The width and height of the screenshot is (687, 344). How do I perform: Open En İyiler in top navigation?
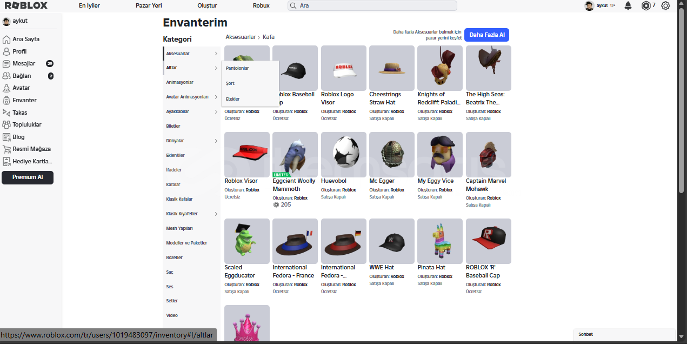pos(89,5)
